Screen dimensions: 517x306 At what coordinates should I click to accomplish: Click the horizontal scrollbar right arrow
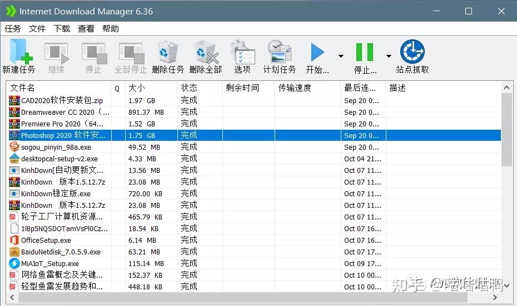click(x=495, y=298)
